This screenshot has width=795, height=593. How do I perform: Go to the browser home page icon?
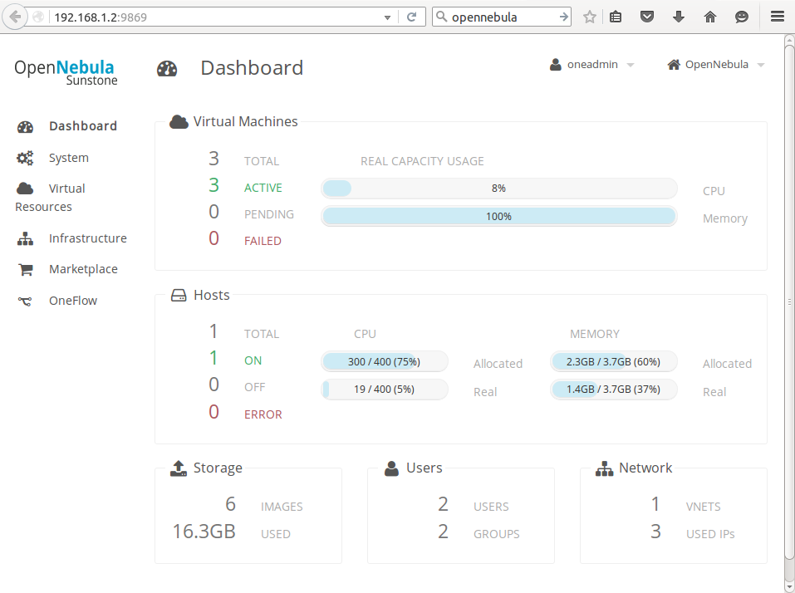click(x=709, y=17)
